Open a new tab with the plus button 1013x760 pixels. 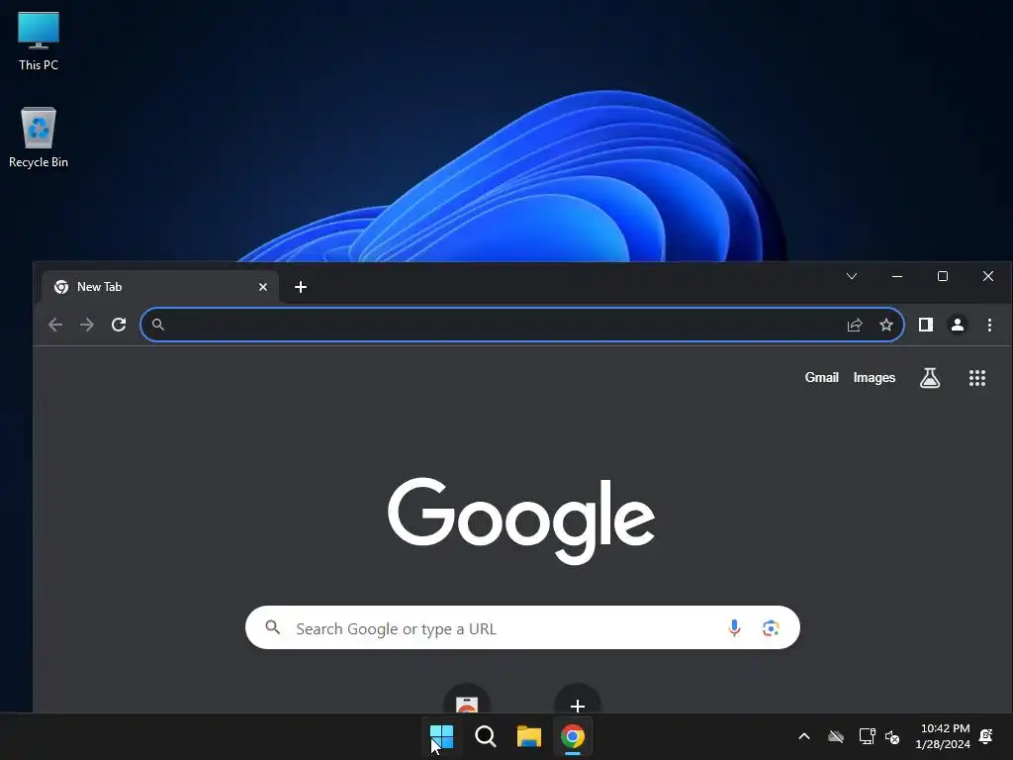pyautogui.click(x=301, y=287)
